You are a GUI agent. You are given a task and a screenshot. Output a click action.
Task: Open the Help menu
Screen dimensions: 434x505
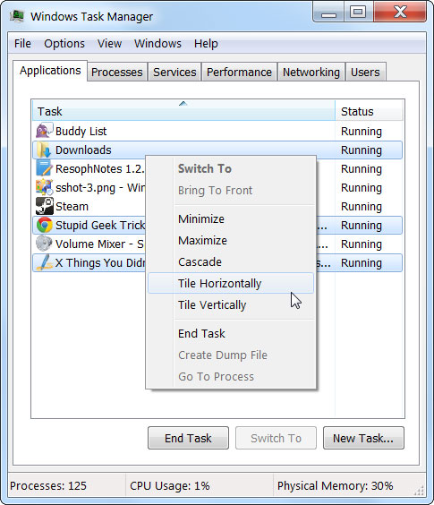[x=206, y=44]
